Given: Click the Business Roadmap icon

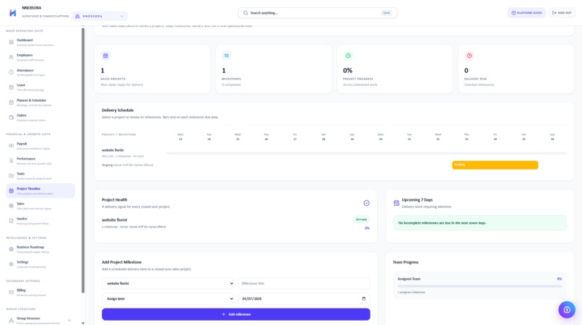Looking at the screenshot, I should click(11, 249).
